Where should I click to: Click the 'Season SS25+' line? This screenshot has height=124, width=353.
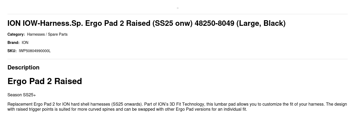pos(22,95)
